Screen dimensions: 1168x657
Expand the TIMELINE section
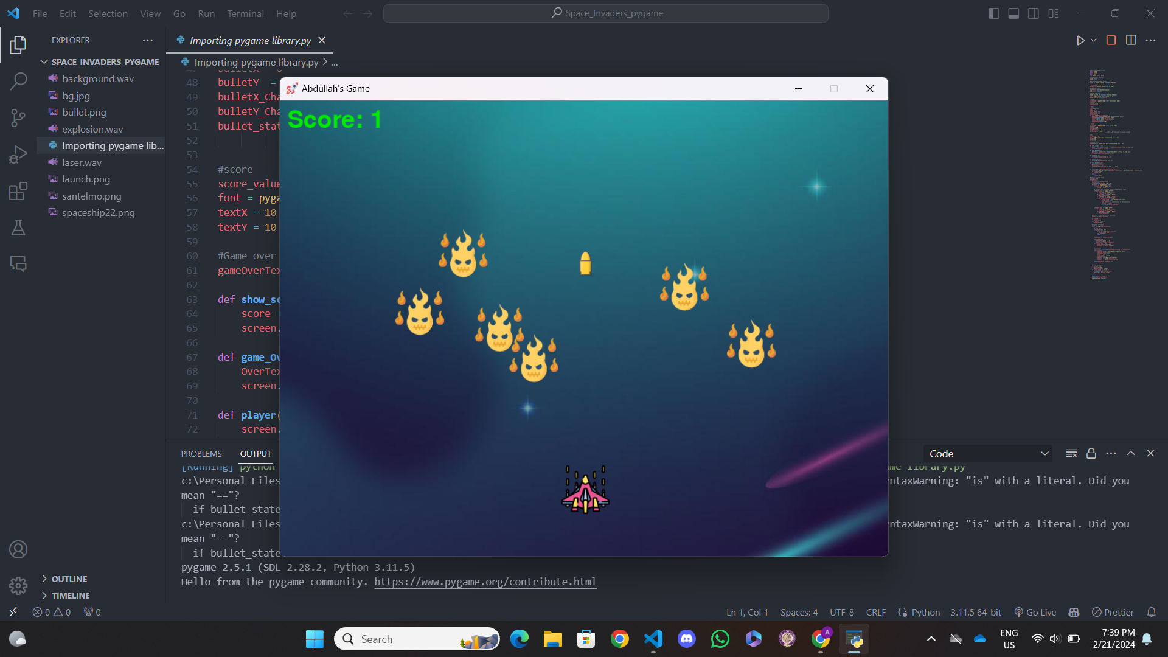click(70, 596)
